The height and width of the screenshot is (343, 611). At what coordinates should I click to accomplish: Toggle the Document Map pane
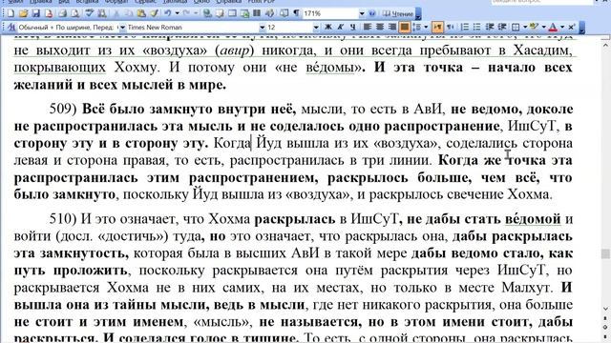coord(284,13)
